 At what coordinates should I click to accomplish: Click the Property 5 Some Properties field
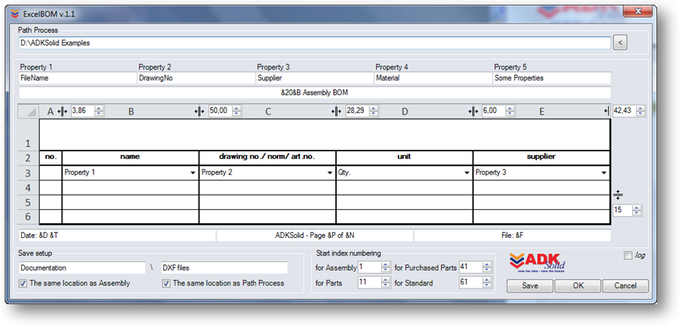point(552,79)
